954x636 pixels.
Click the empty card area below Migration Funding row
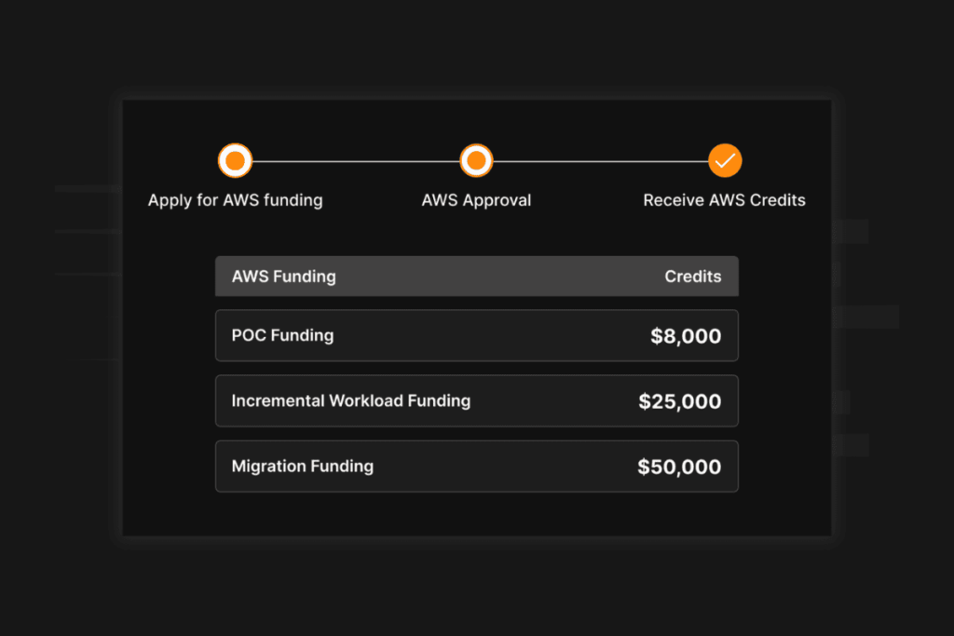[x=476, y=513]
